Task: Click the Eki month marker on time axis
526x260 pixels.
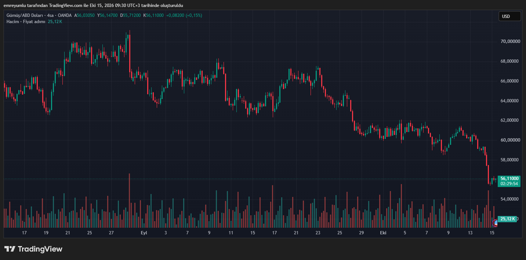Action: [383, 233]
